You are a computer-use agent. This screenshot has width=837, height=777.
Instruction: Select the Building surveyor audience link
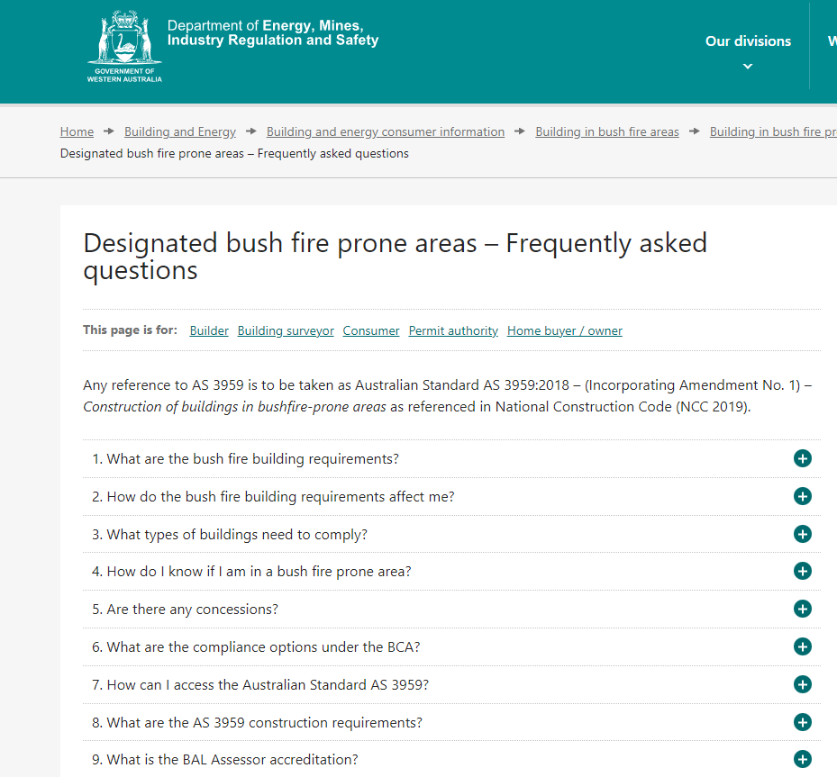[x=286, y=330]
